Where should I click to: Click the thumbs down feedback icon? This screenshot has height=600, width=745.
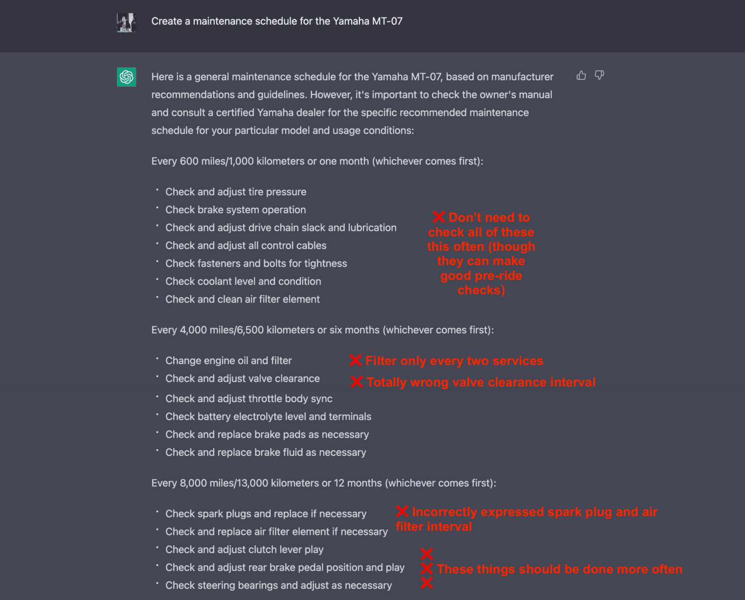click(599, 75)
